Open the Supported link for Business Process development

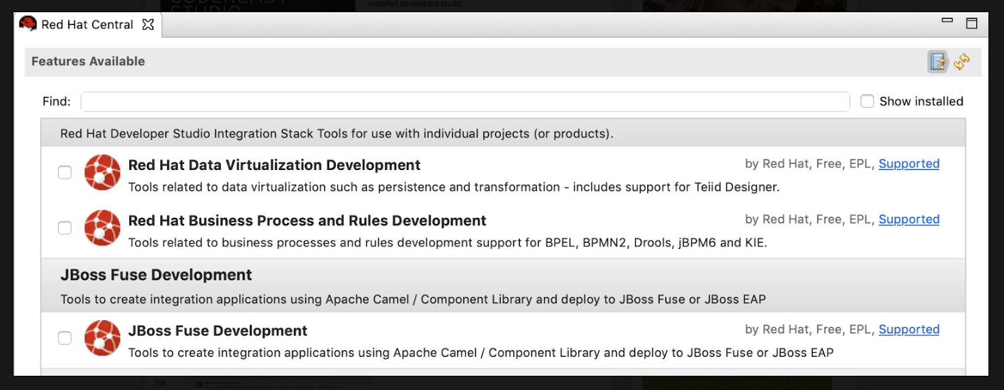909,219
